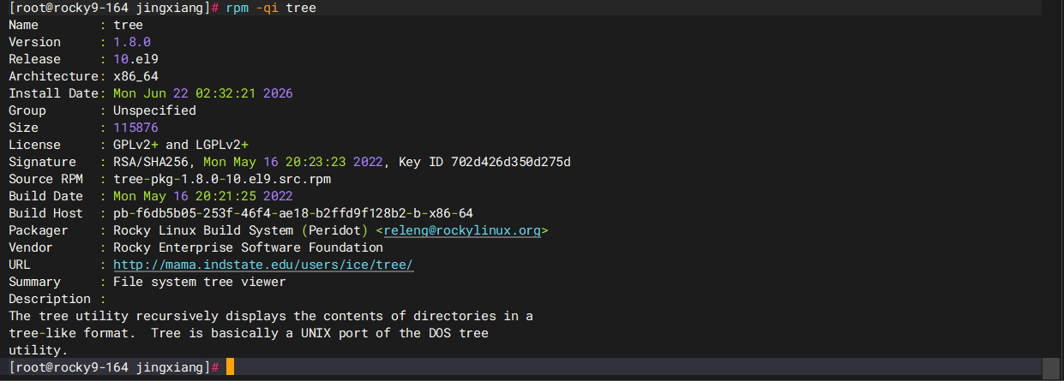Click the releng@rockylinux.org email link
1064x381 pixels.
(463, 230)
